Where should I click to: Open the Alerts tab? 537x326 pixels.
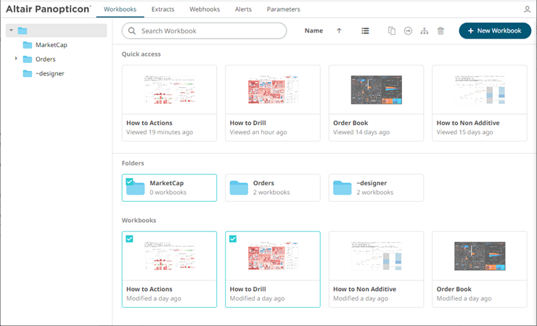coord(243,9)
